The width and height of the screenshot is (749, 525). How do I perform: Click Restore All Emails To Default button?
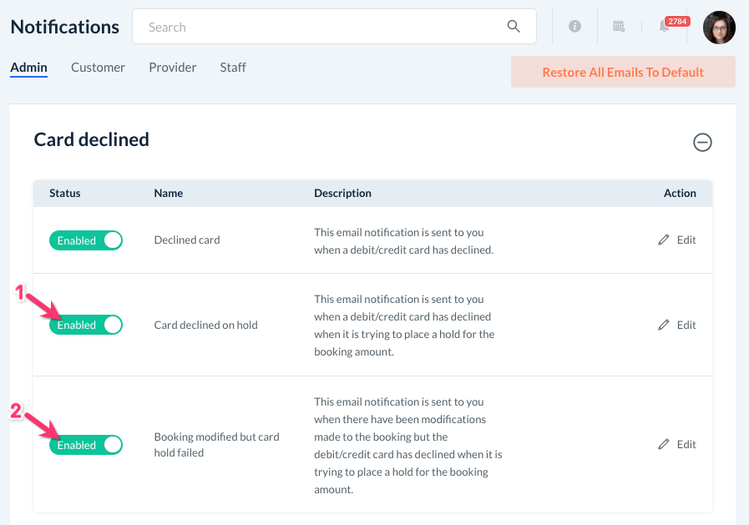pyautogui.click(x=623, y=73)
